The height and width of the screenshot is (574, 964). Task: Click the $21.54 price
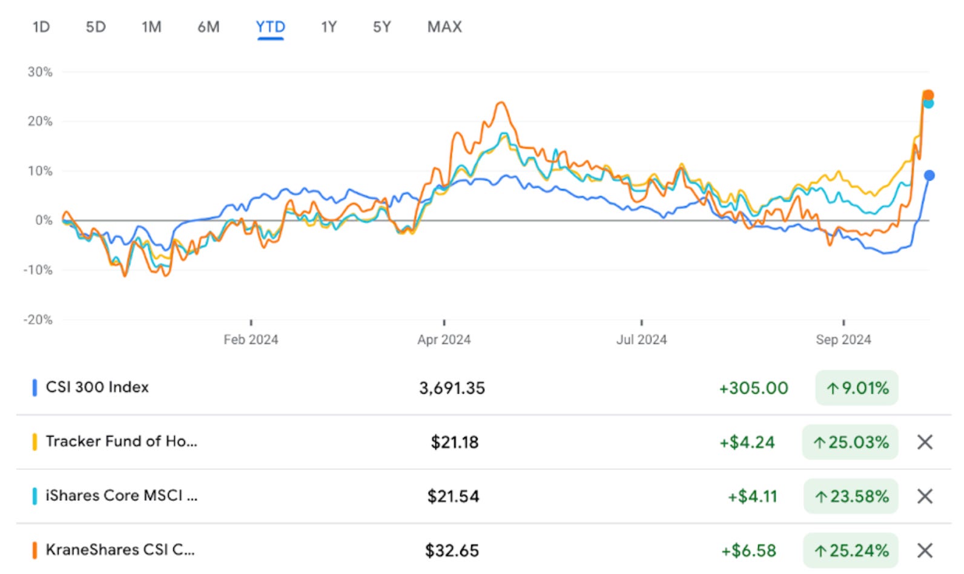[453, 496]
